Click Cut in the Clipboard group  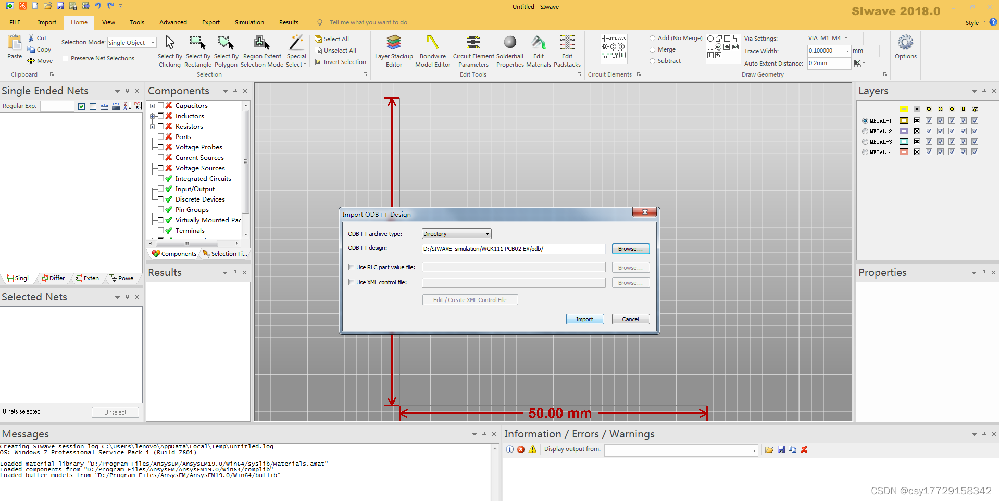point(37,38)
